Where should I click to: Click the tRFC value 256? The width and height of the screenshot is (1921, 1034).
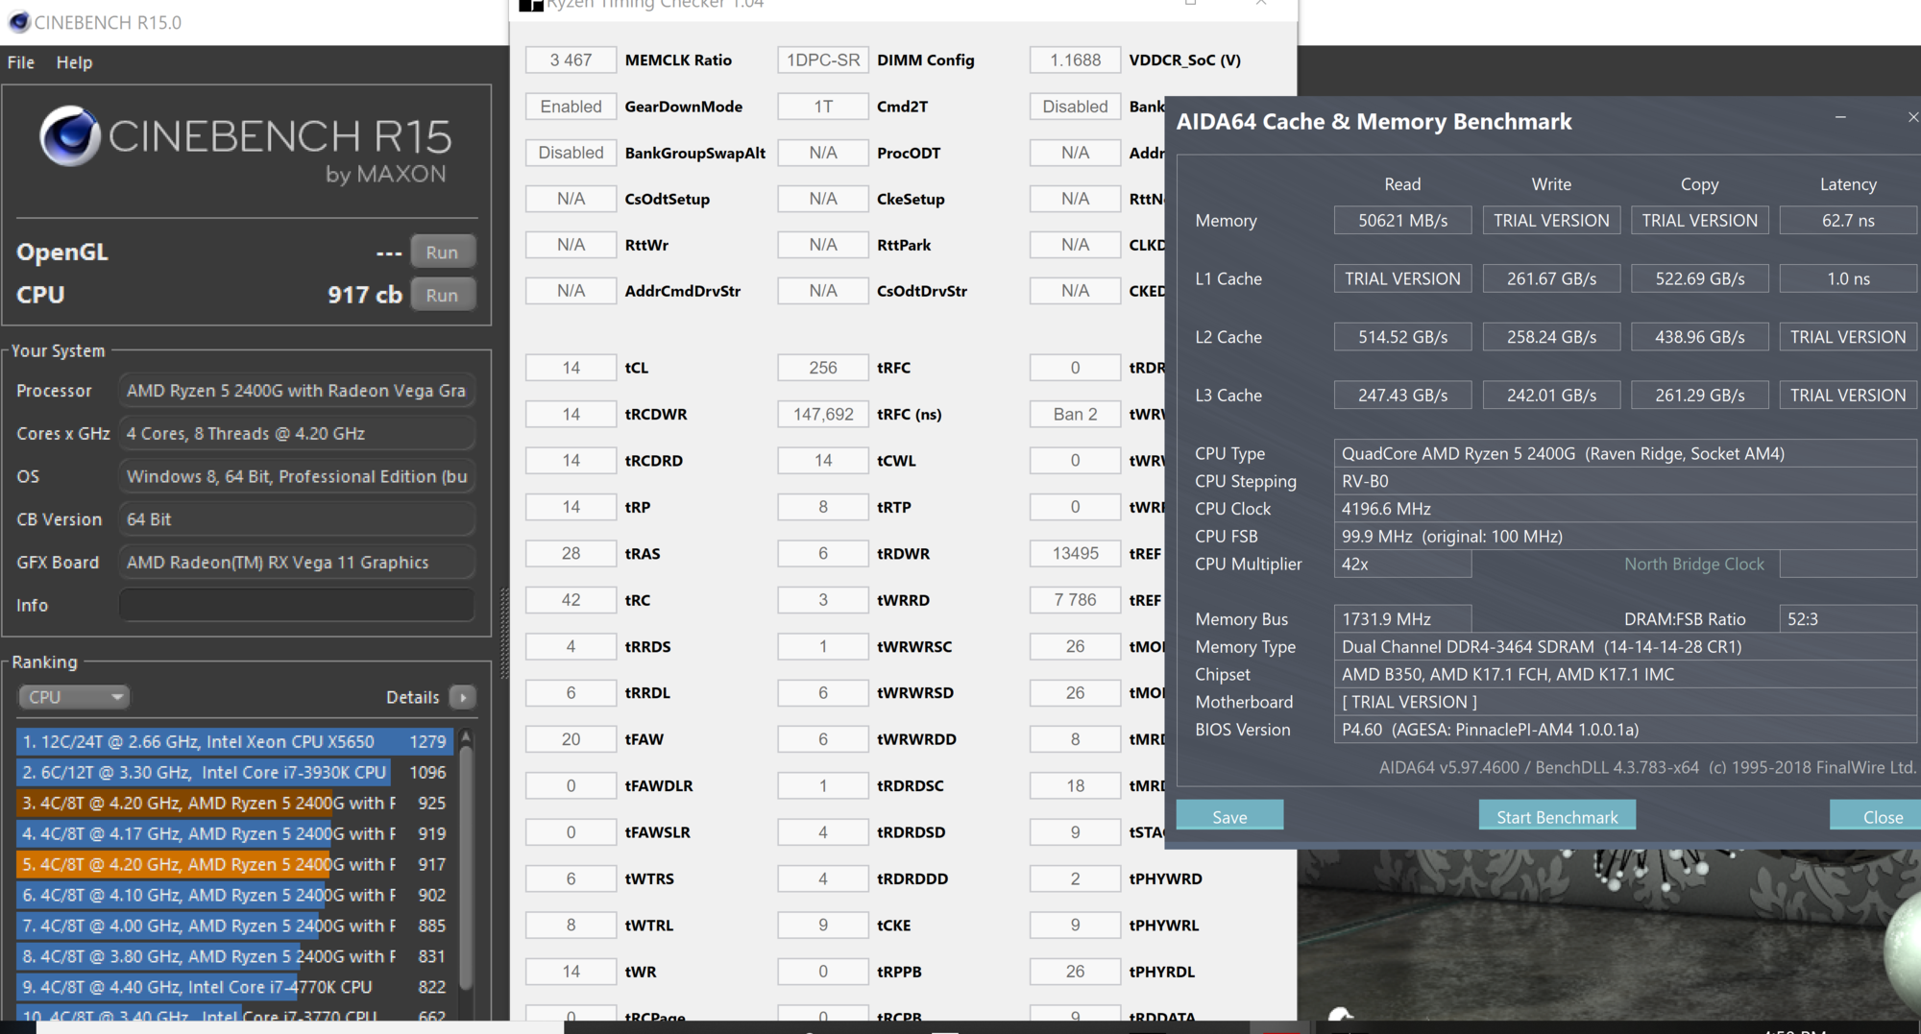pyautogui.click(x=823, y=368)
